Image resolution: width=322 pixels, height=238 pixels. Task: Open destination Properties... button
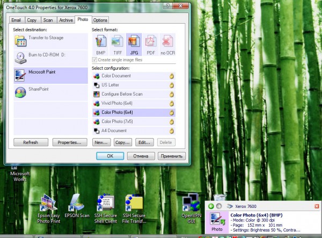[x=70, y=142]
